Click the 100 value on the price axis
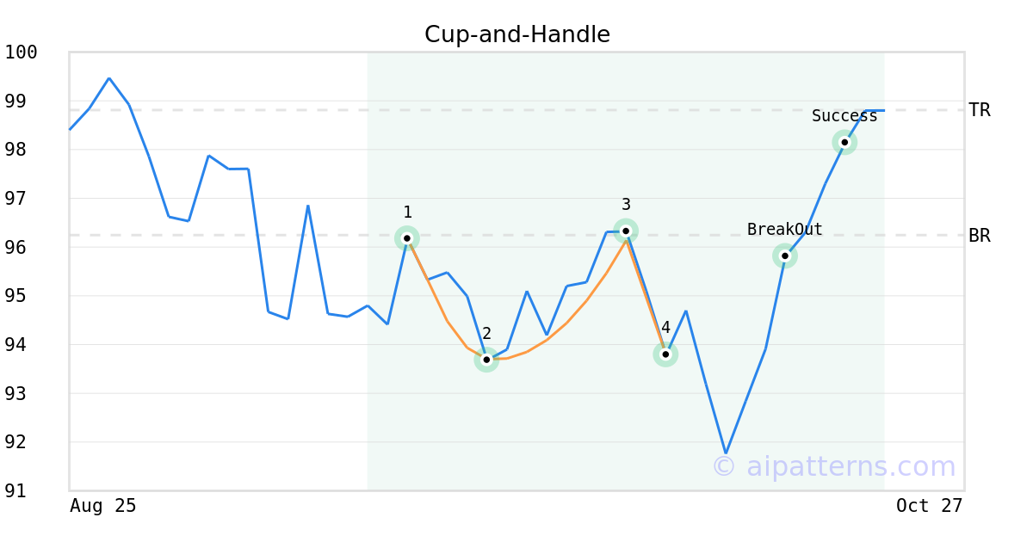The width and height of the screenshot is (1033, 542). (21, 52)
